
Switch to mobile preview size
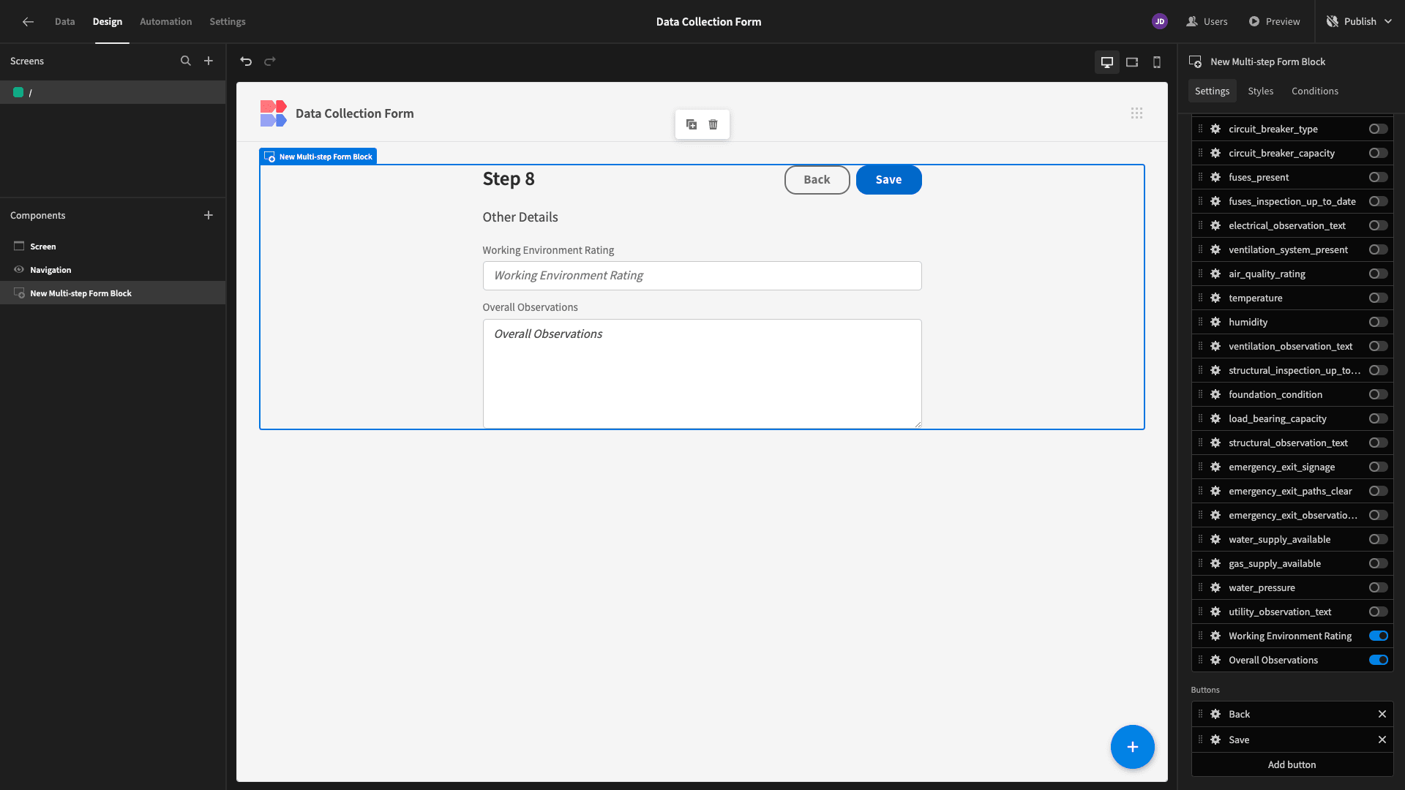coord(1157,62)
